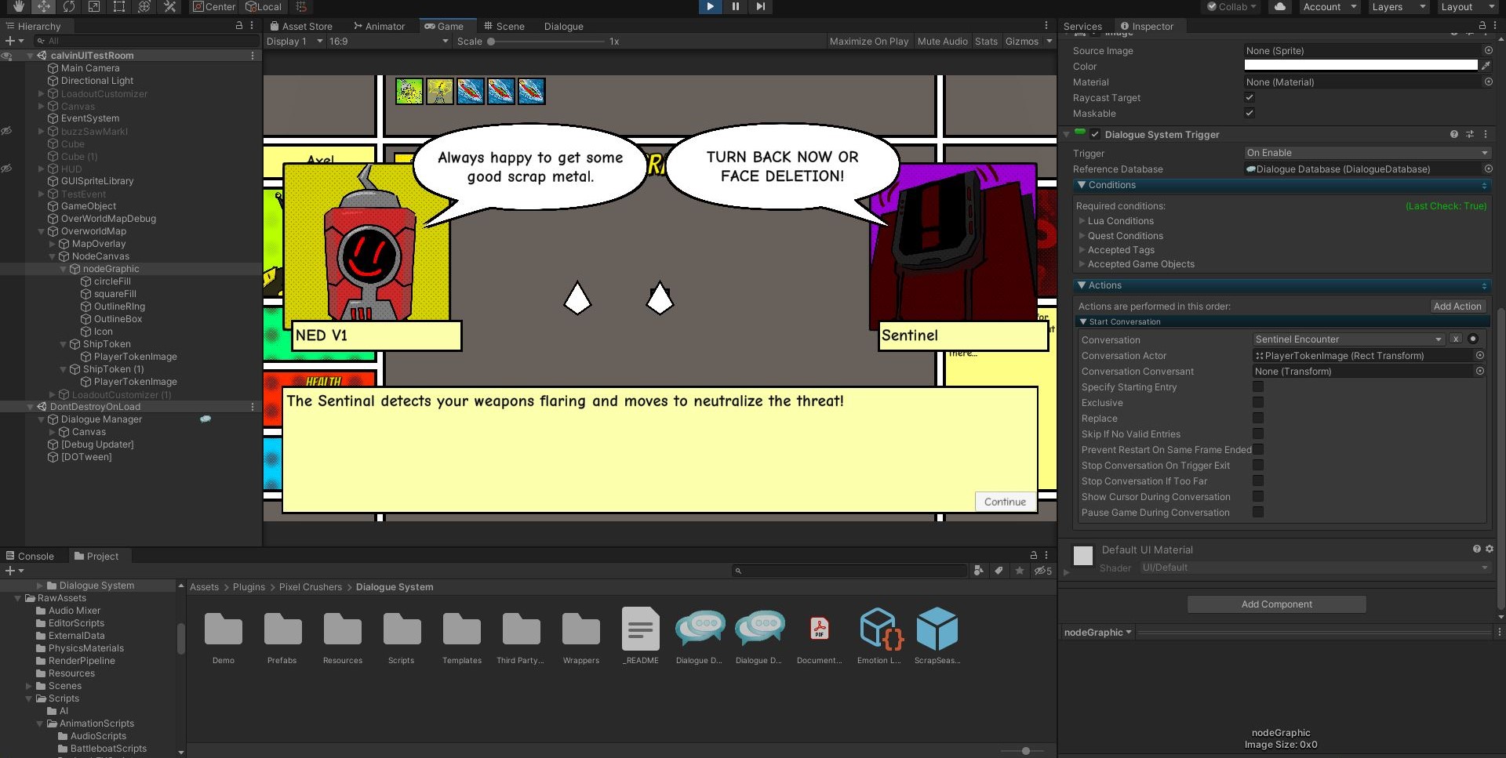Open the Trigger On Enable dropdown
This screenshot has width=1506, height=758.
coord(1367,153)
